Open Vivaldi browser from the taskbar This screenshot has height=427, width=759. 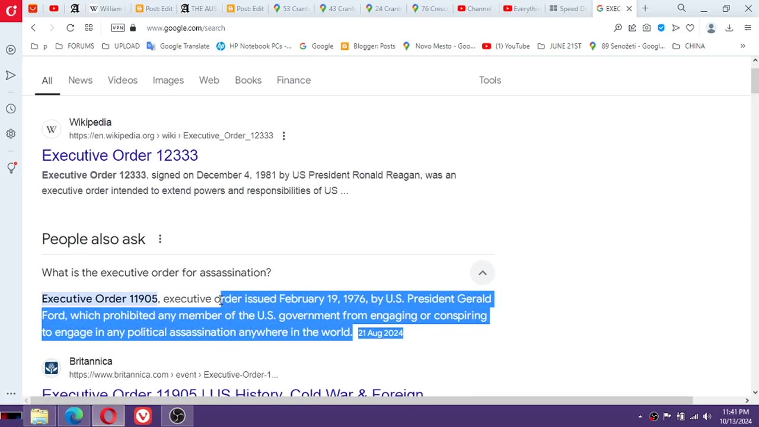pyautogui.click(x=143, y=416)
